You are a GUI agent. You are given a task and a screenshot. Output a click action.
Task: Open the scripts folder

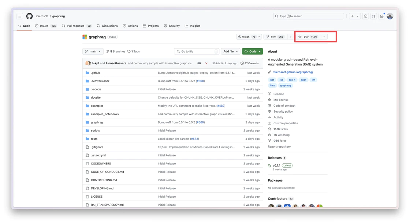click(95, 130)
